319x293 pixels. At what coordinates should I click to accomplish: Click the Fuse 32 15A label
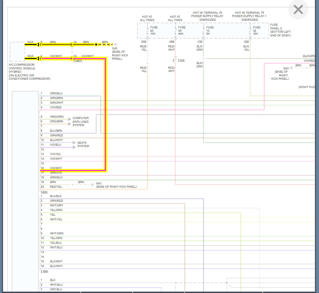pos(257,31)
